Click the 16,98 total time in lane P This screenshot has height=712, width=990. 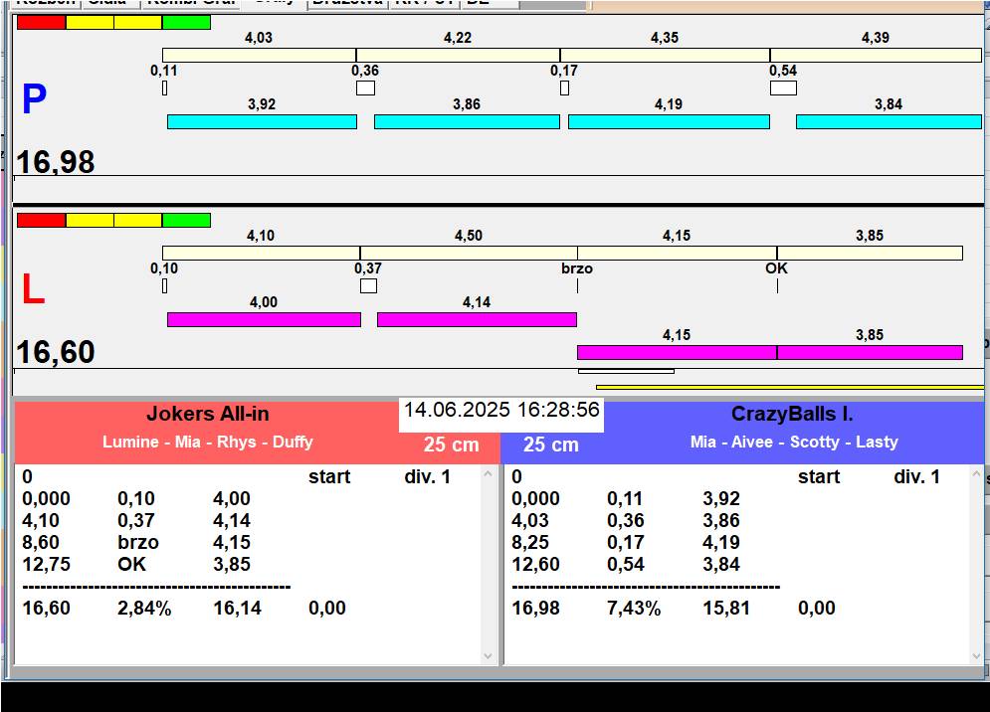[x=56, y=162]
